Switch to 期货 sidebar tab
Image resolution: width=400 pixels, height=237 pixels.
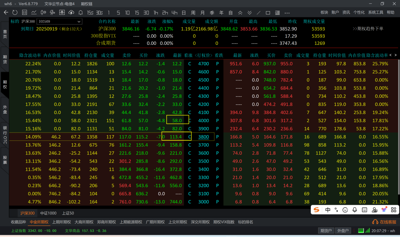pyautogui.click(x=5, y=59)
